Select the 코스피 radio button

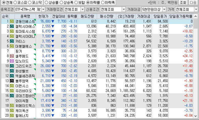pyautogui.click(x=15, y=2)
